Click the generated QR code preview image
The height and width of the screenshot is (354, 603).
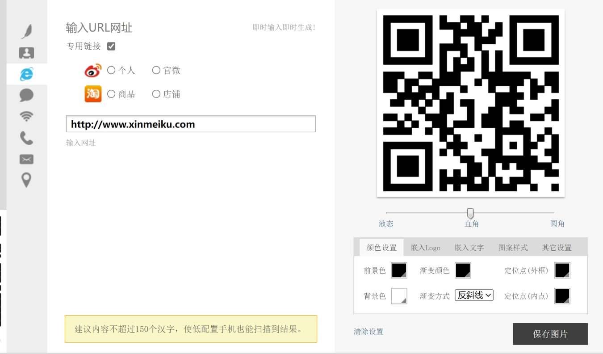[x=471, y=103]
